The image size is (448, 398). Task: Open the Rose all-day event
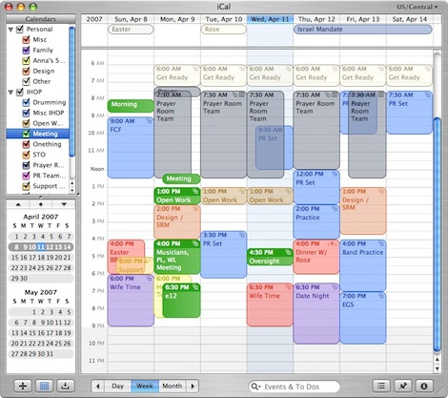click(x=223, y=30)
